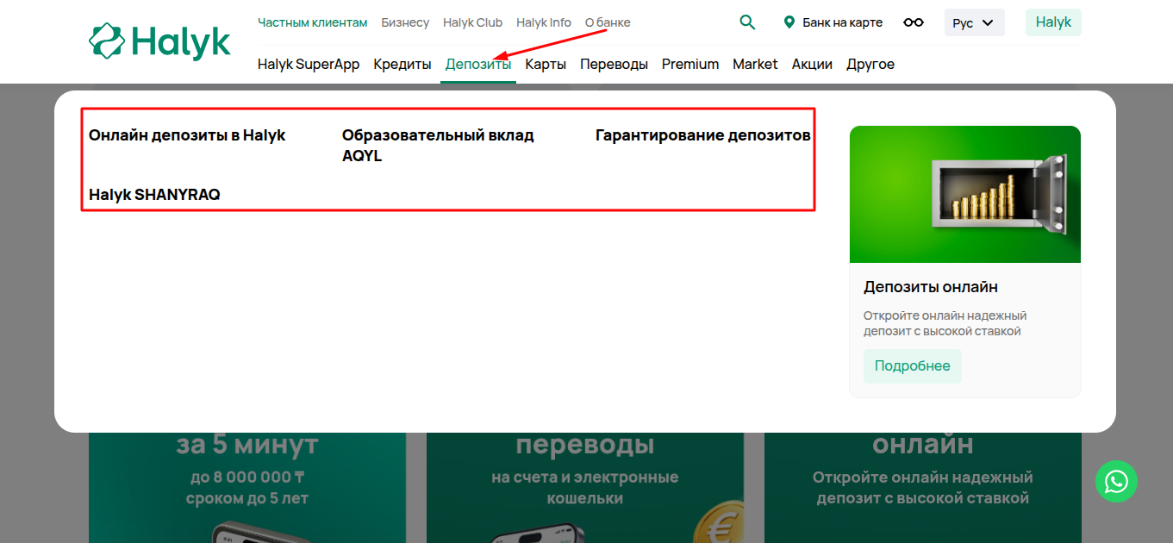Click the safe with coins image
This screenshot has height=543, width=1173.
[965, 194]
